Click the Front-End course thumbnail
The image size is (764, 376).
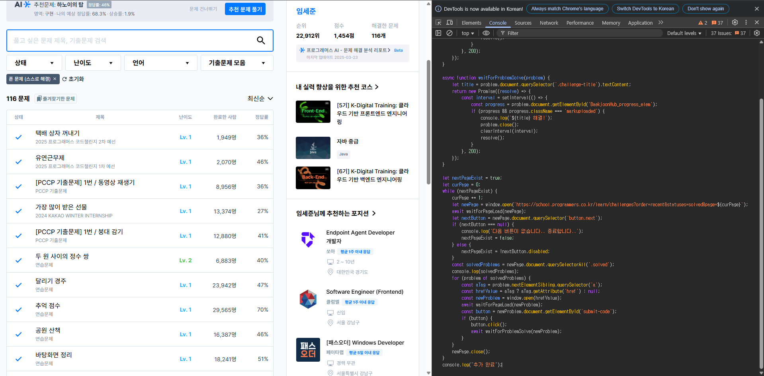point(313,112)
